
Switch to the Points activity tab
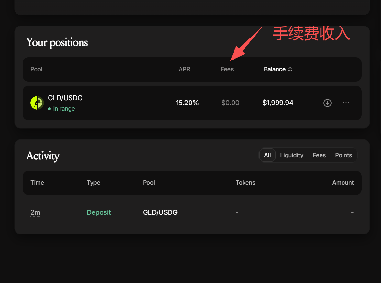[343, 155]
